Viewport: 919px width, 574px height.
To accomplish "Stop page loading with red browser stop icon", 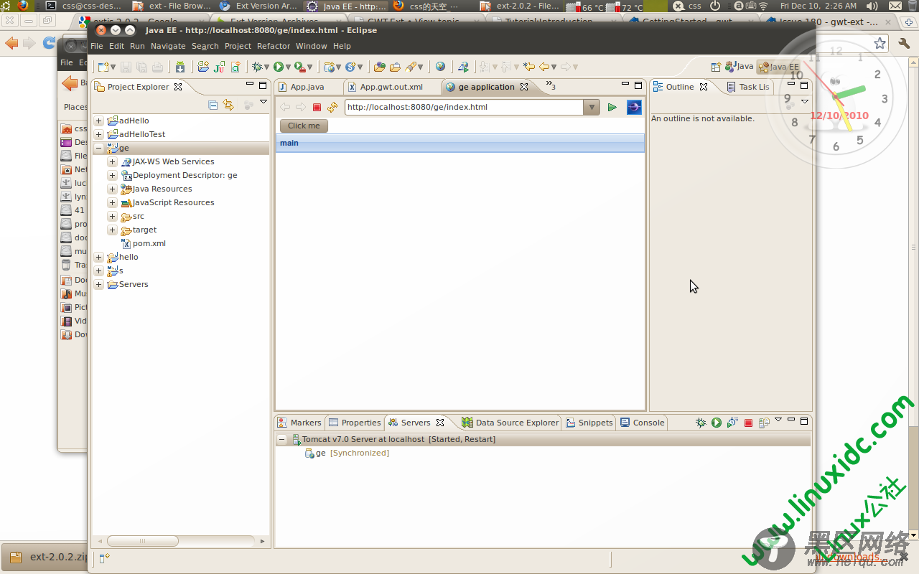I will coord(317,108).
